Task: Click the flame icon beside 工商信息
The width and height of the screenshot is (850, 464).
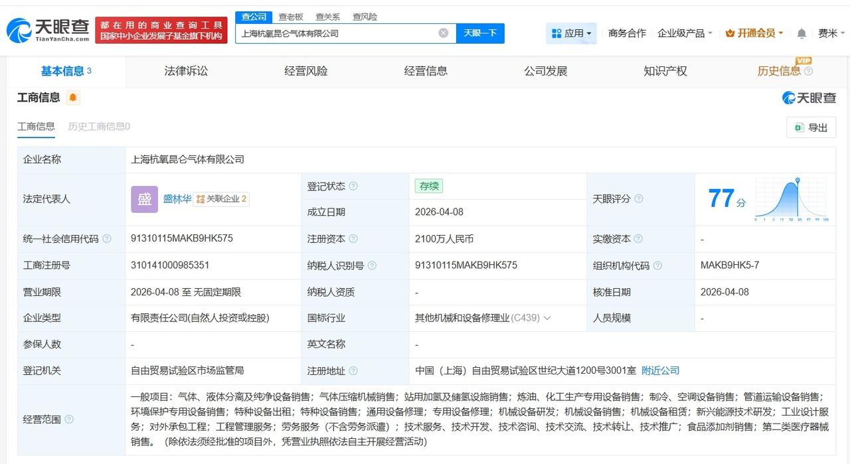Action: pos(72,96)
